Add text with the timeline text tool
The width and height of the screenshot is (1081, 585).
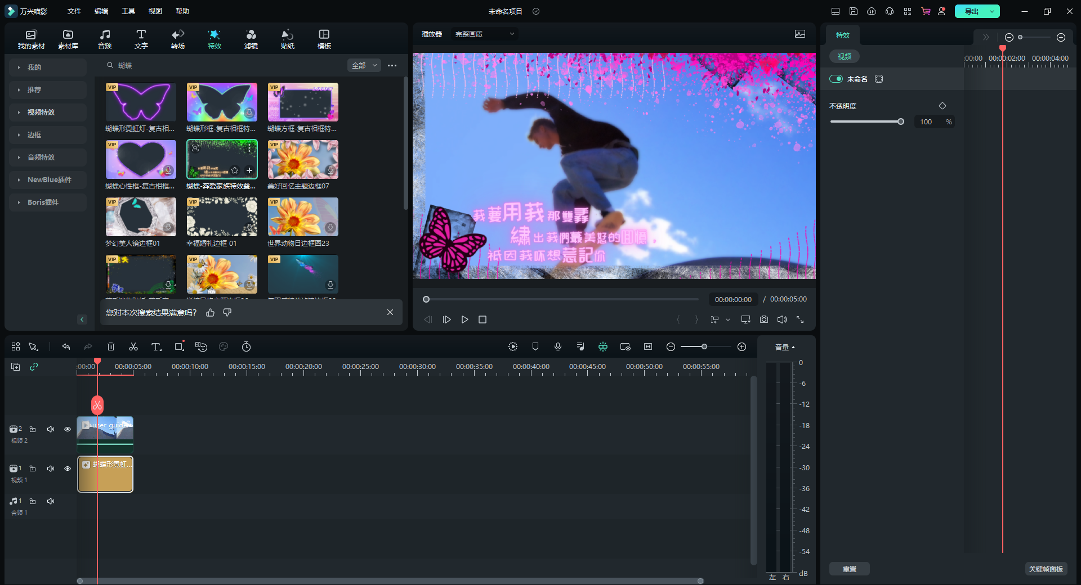point(157,347)
